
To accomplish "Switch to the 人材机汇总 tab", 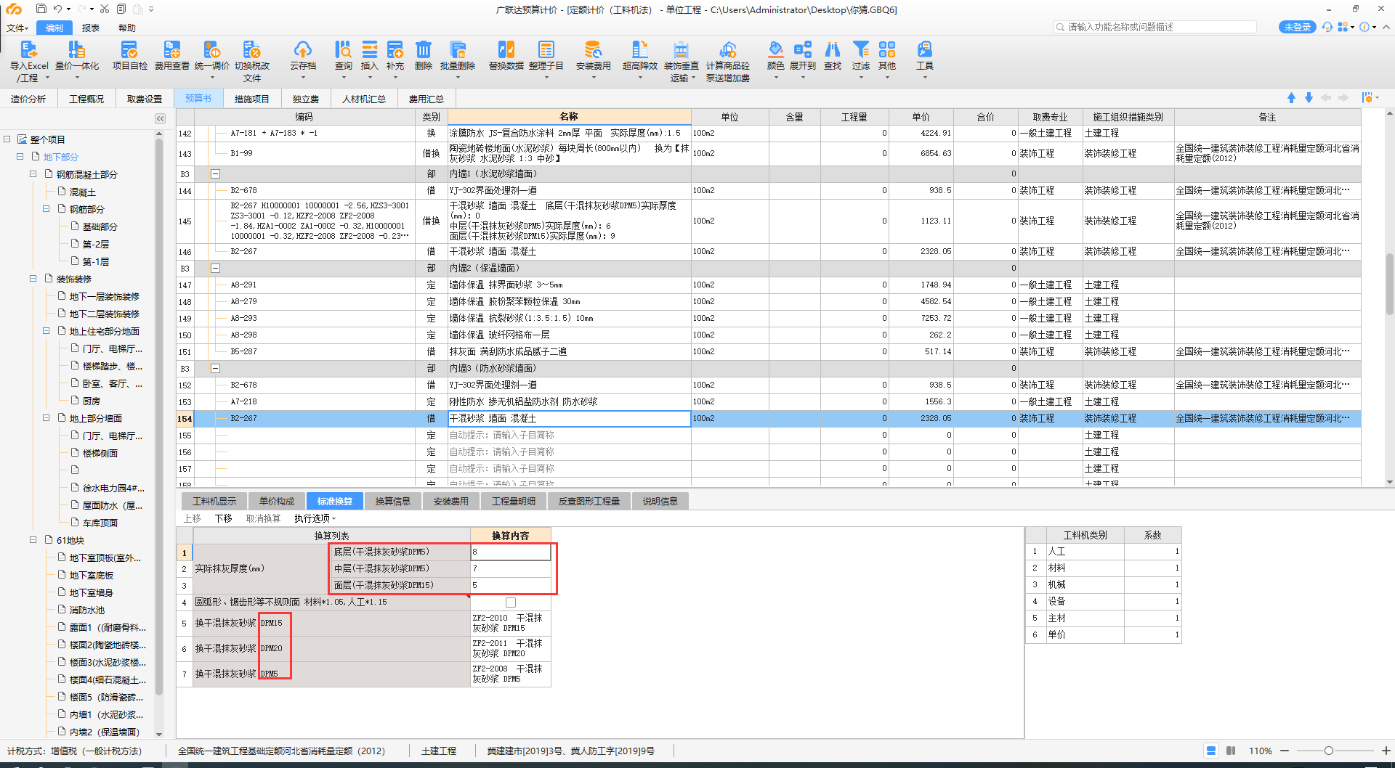I will [x=364, y=99].
